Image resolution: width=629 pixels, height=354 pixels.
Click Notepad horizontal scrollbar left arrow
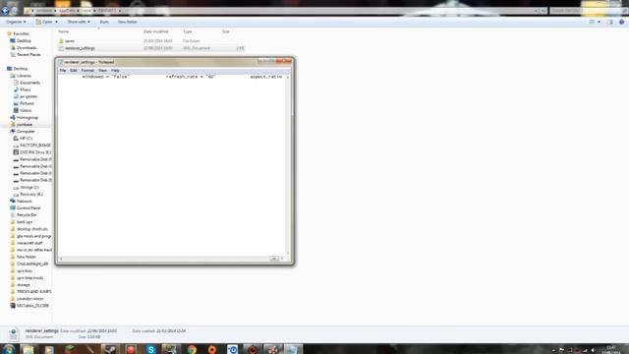click(x=61, y=259)
